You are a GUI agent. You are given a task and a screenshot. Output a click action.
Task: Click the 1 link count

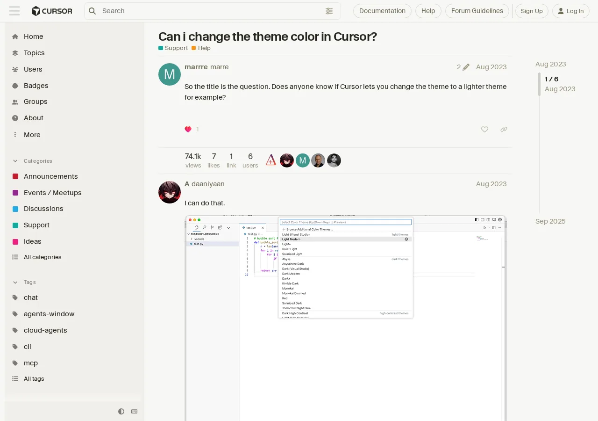pyautogui.click(x=231, y=160)
